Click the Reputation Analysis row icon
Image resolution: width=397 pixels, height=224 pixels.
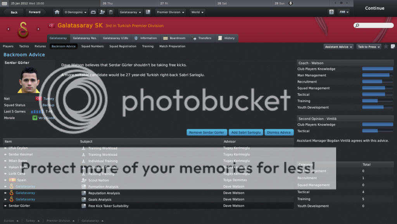[84, 193]
